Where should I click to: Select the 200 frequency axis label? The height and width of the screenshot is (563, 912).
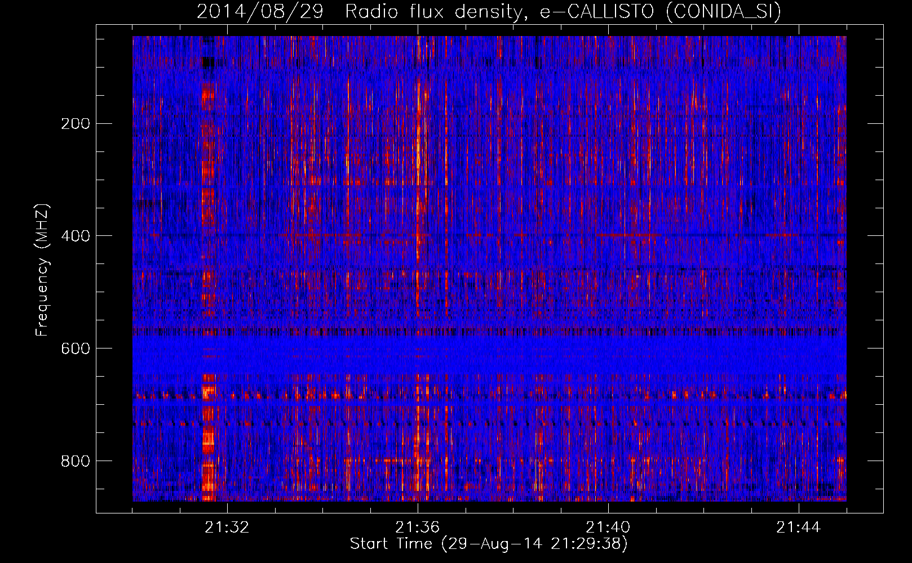coord(76,124)
